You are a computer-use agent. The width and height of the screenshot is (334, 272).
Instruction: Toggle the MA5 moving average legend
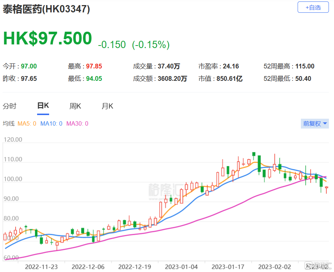pos(27,123)
